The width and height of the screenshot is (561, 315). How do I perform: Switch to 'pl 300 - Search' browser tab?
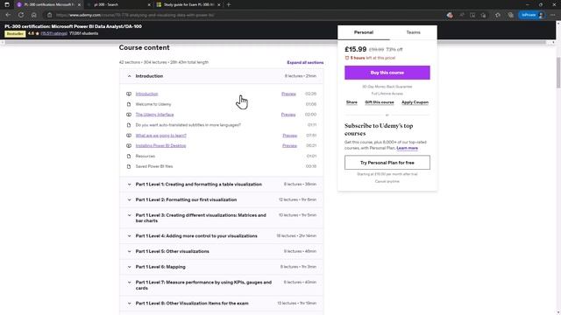click(118, 5)
